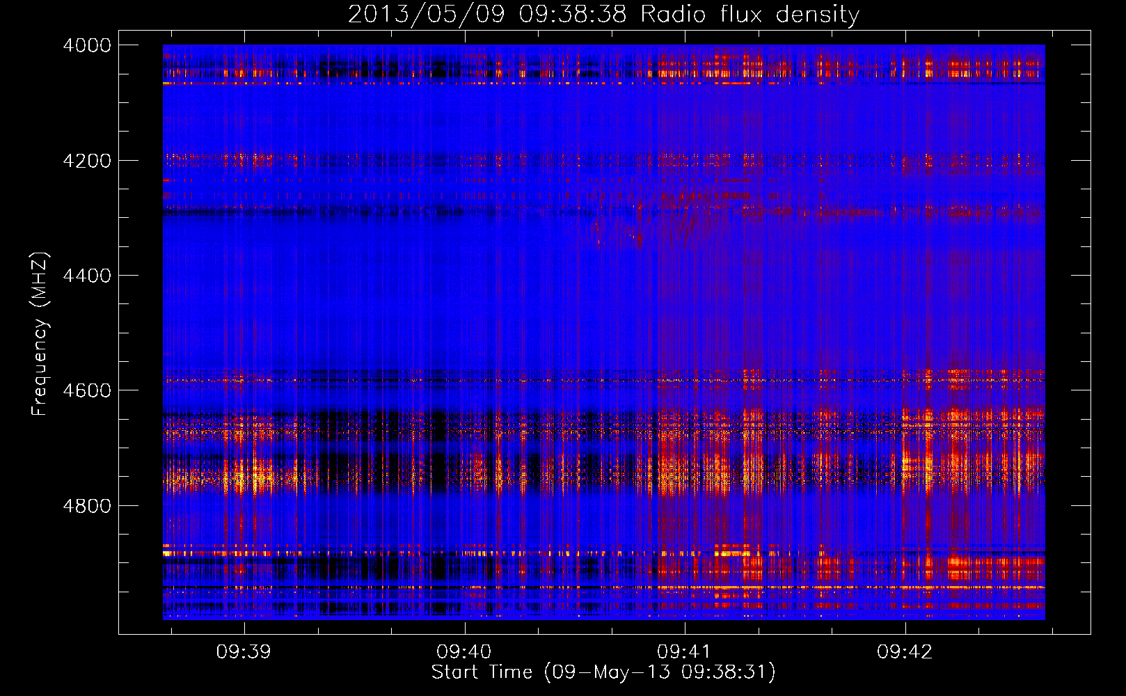This screenshot has width=1126, height=696.
Task: Select the 4600 frequency tick label
Action: 87,390
